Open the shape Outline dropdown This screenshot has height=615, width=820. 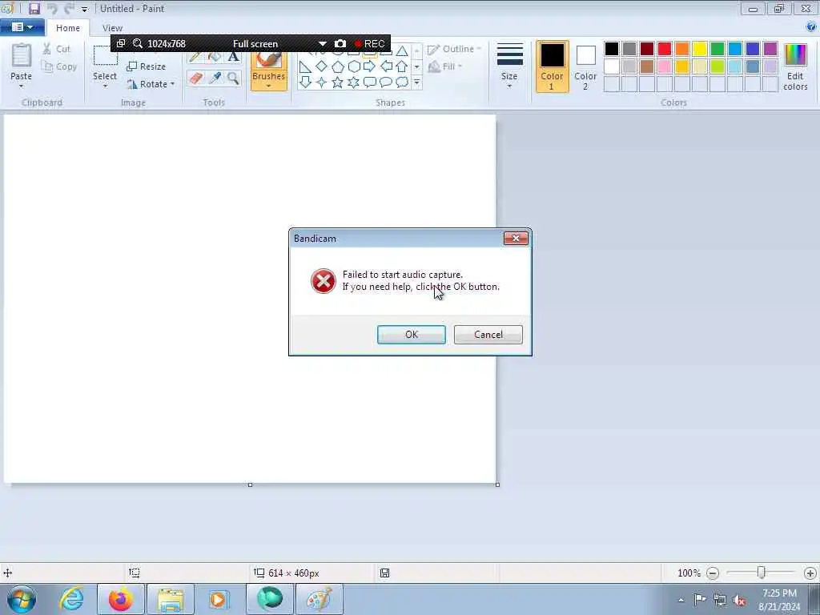coord(454,49)
